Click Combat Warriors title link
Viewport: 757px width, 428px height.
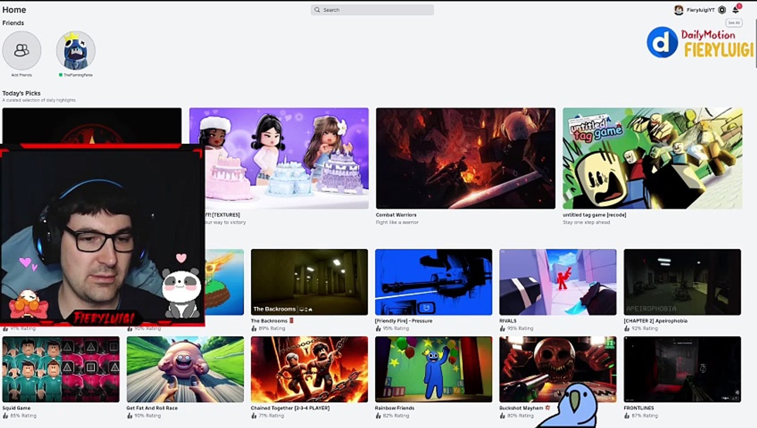396,215
